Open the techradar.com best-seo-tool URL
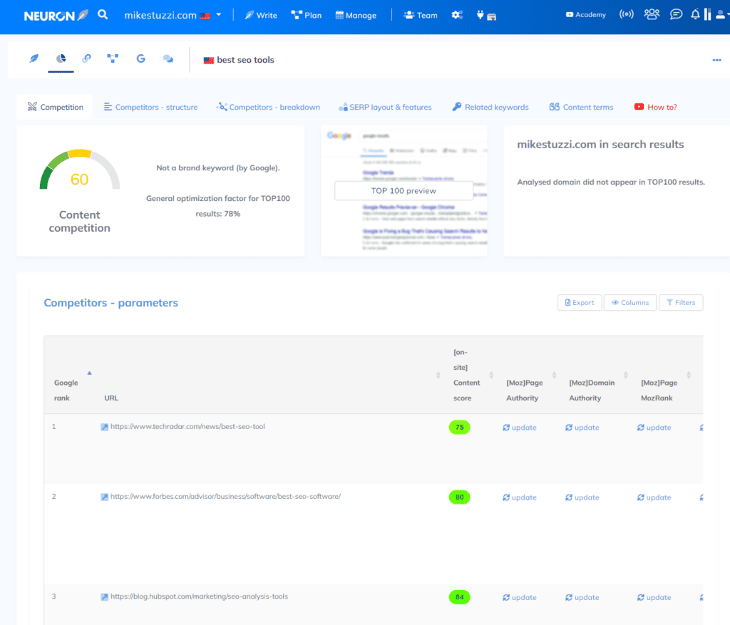The height and width of the screenshot is (625, 730). [187, 426]
